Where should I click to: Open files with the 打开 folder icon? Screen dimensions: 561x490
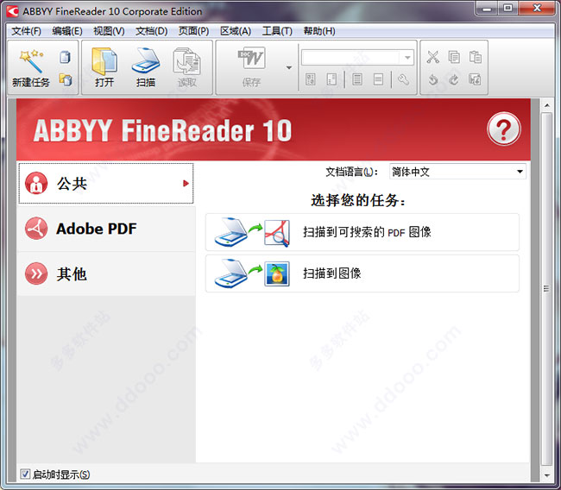104,61
